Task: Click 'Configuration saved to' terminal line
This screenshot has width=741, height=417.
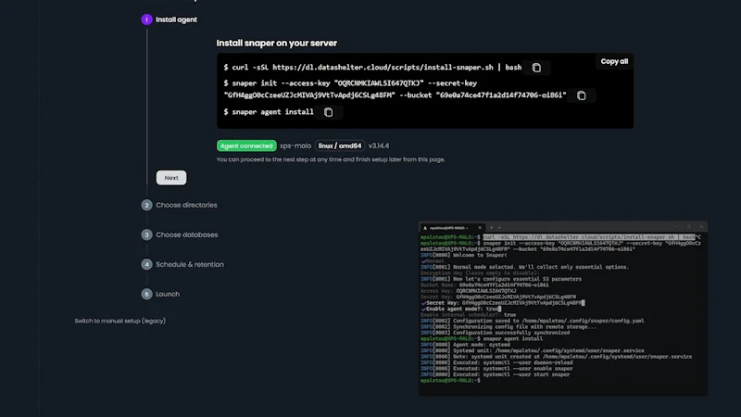Action: [532, 321]
